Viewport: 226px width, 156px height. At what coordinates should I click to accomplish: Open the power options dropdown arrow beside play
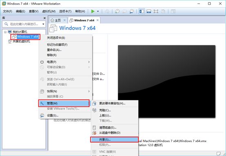(x=98, y=11)
